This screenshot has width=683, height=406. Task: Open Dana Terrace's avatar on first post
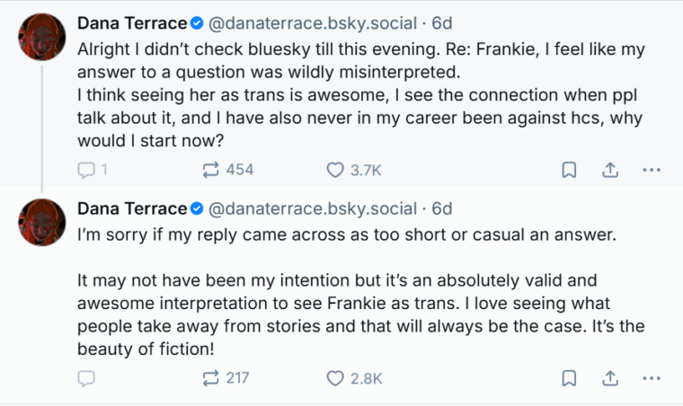coord(41,37)
